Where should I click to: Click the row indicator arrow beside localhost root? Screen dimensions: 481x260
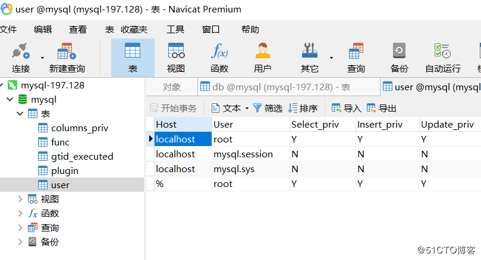tap(150, 139)
